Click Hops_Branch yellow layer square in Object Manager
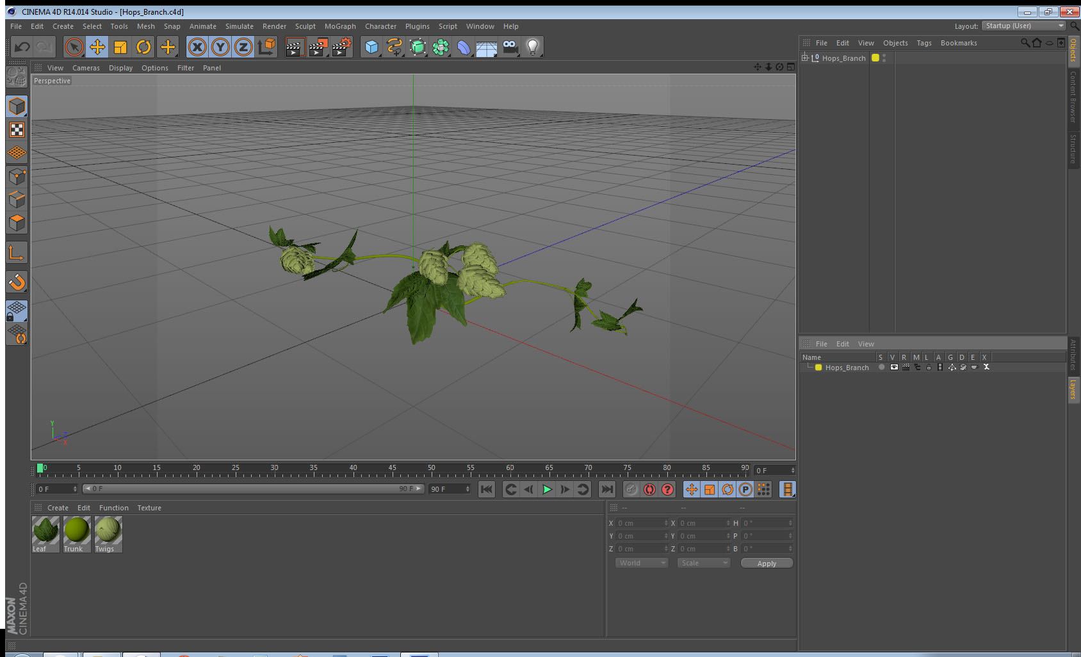Image resolution: width=1081 pixels, height=657 pixels. [x=875, y=58]
